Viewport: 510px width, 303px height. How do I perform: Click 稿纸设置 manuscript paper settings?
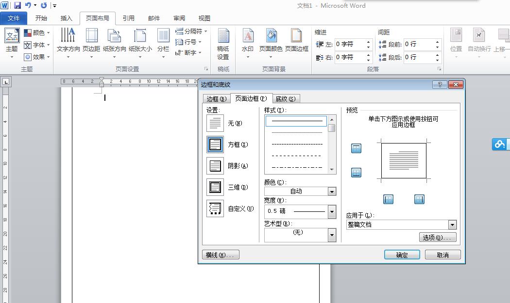click(223, 45)
